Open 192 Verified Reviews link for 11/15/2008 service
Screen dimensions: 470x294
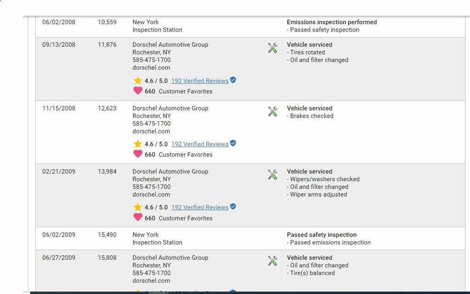pos(200,144)
